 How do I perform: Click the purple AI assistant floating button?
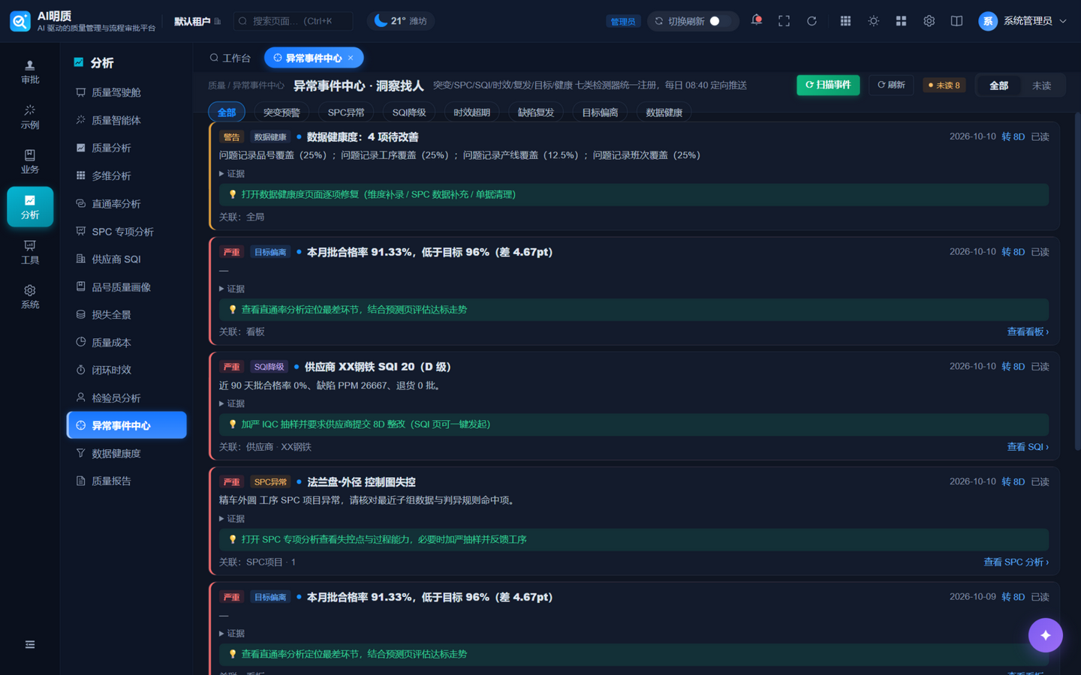pos(1045,635)
